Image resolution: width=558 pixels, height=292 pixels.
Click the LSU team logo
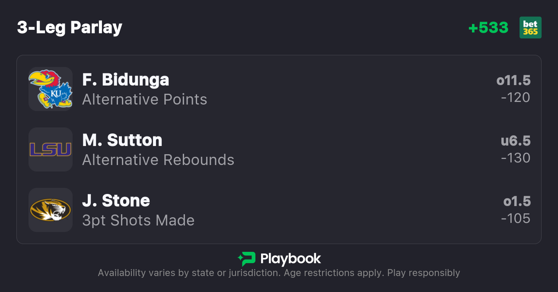click(x=50, y=149)
